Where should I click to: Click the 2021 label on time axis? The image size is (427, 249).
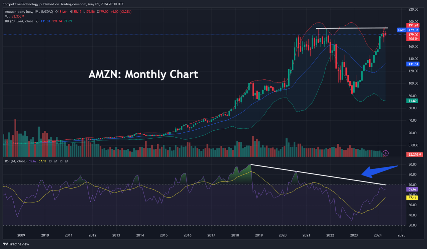point(306,235)
